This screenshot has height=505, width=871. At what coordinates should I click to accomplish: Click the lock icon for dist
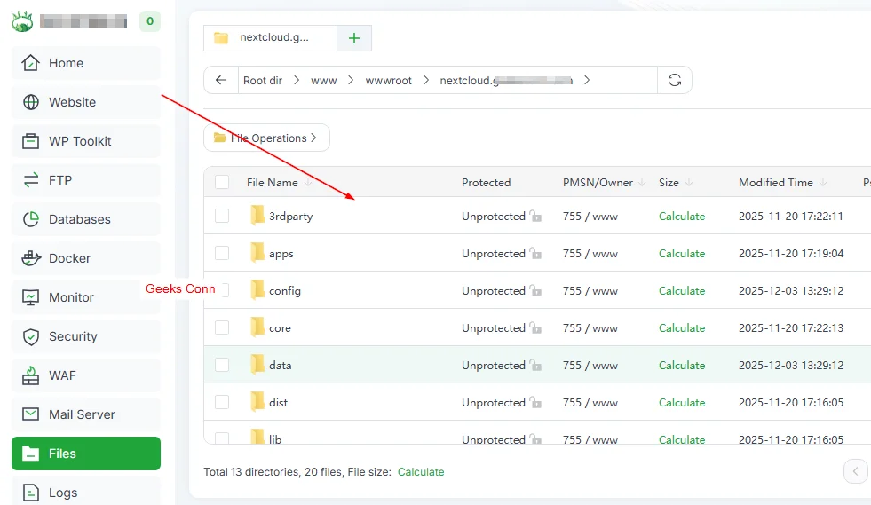[x=535, y=402]
